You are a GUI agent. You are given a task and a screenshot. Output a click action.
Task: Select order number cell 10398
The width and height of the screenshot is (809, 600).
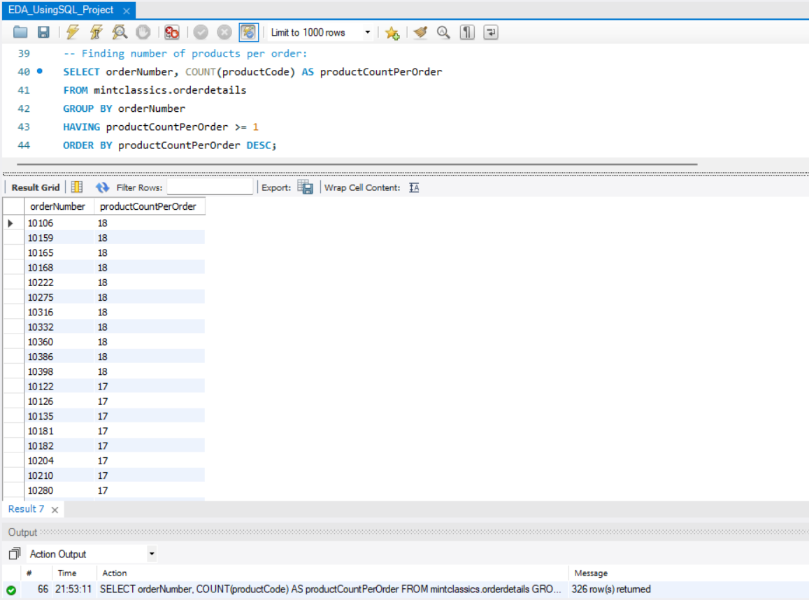pyautogui.click(x=59, y=371)
